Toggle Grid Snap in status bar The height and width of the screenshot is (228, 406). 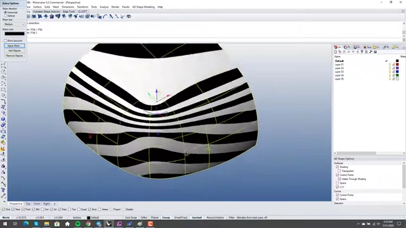point(131,218)
